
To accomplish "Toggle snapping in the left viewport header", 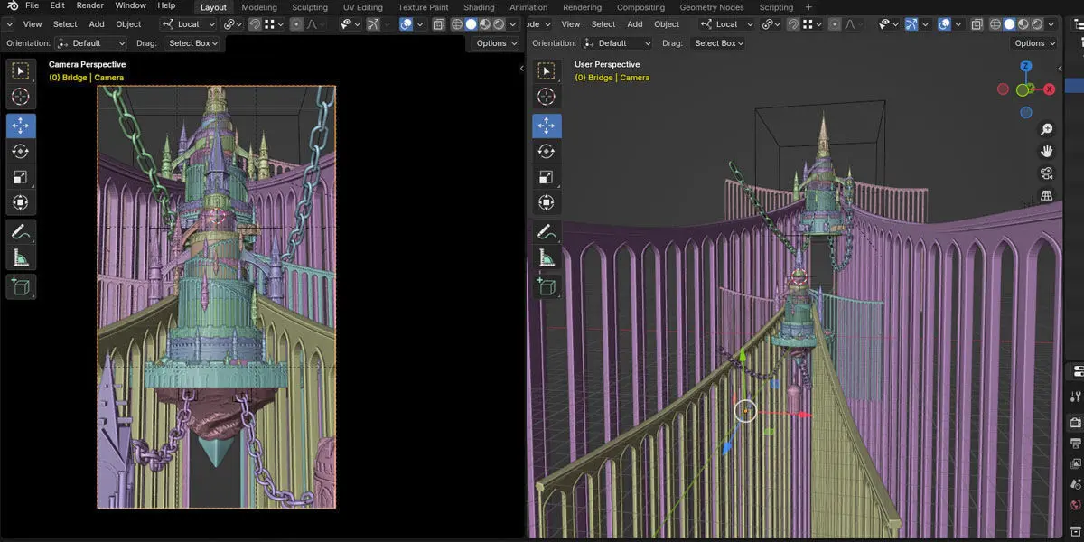I will click(254, 24).
